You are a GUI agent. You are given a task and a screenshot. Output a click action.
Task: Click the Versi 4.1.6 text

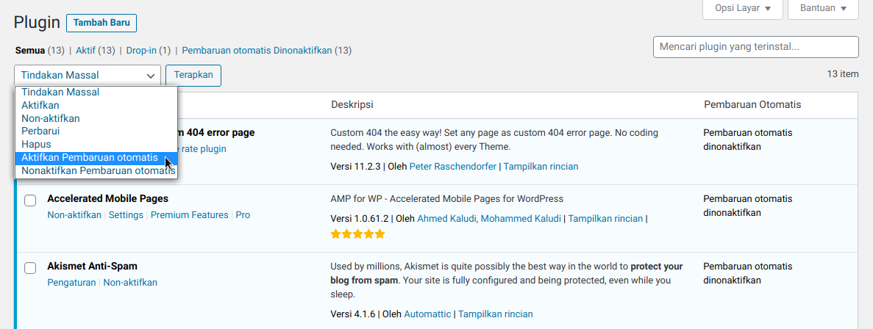[x=354, y=314]
